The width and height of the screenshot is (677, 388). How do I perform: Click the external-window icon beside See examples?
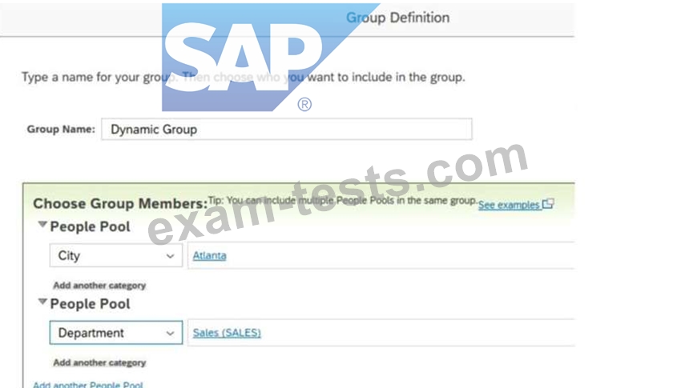coord(548,204)
